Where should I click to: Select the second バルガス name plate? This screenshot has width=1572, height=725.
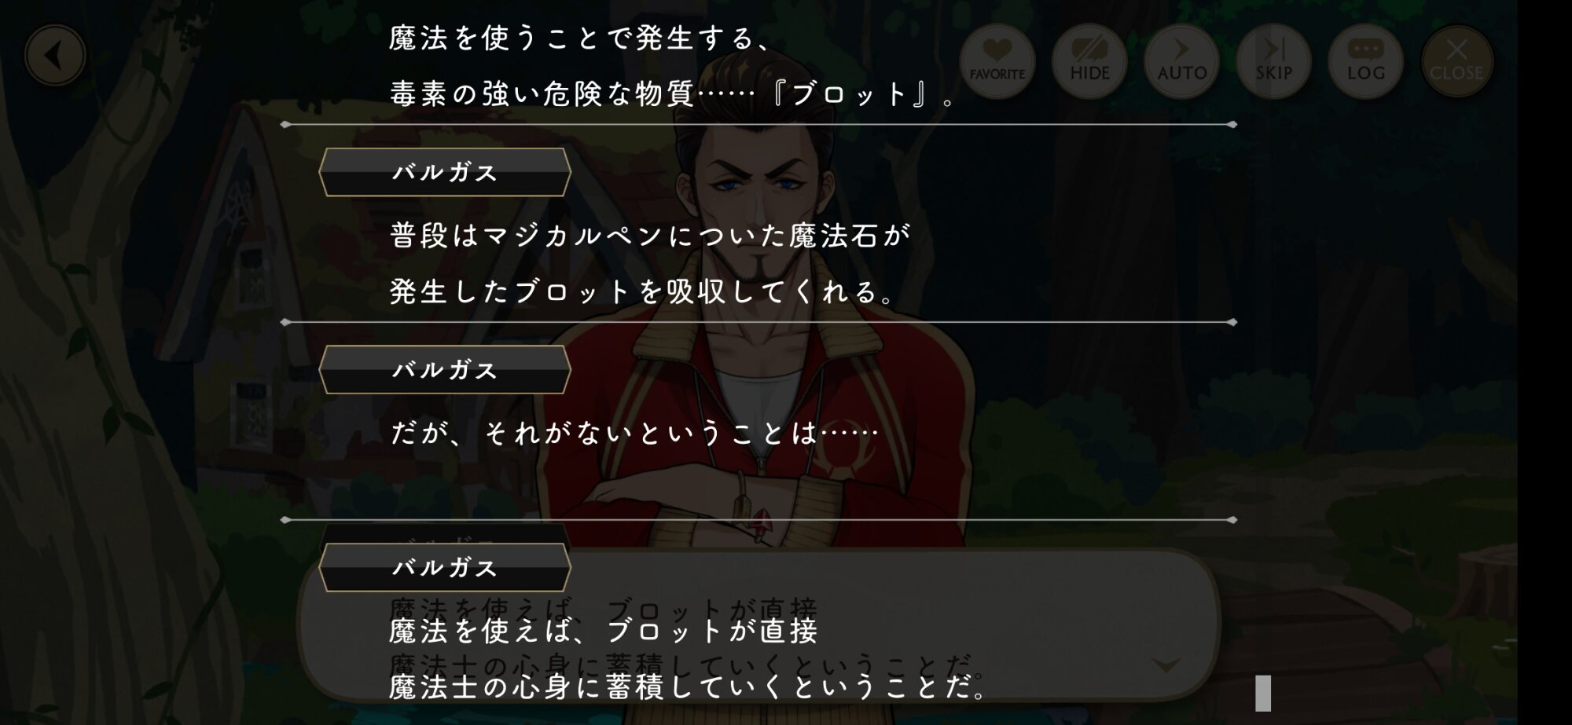(x=445, y=369)
